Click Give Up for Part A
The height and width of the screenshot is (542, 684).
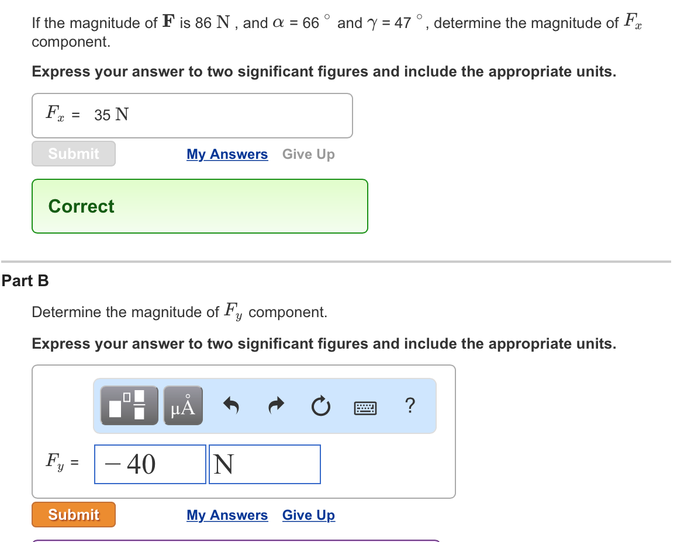(x=308, y=154)
